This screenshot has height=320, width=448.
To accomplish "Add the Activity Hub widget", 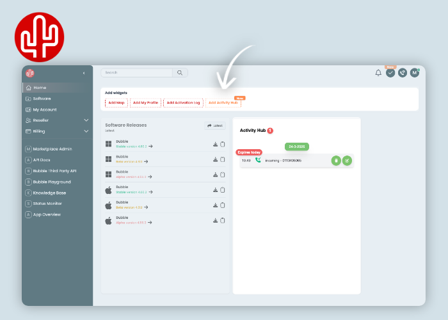I will tap(223, 102).
